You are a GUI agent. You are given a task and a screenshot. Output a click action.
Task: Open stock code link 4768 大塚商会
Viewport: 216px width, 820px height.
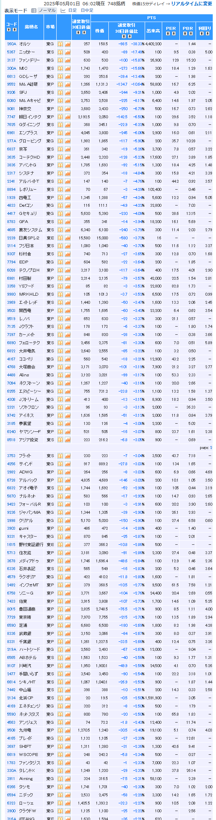click(11, 367)
